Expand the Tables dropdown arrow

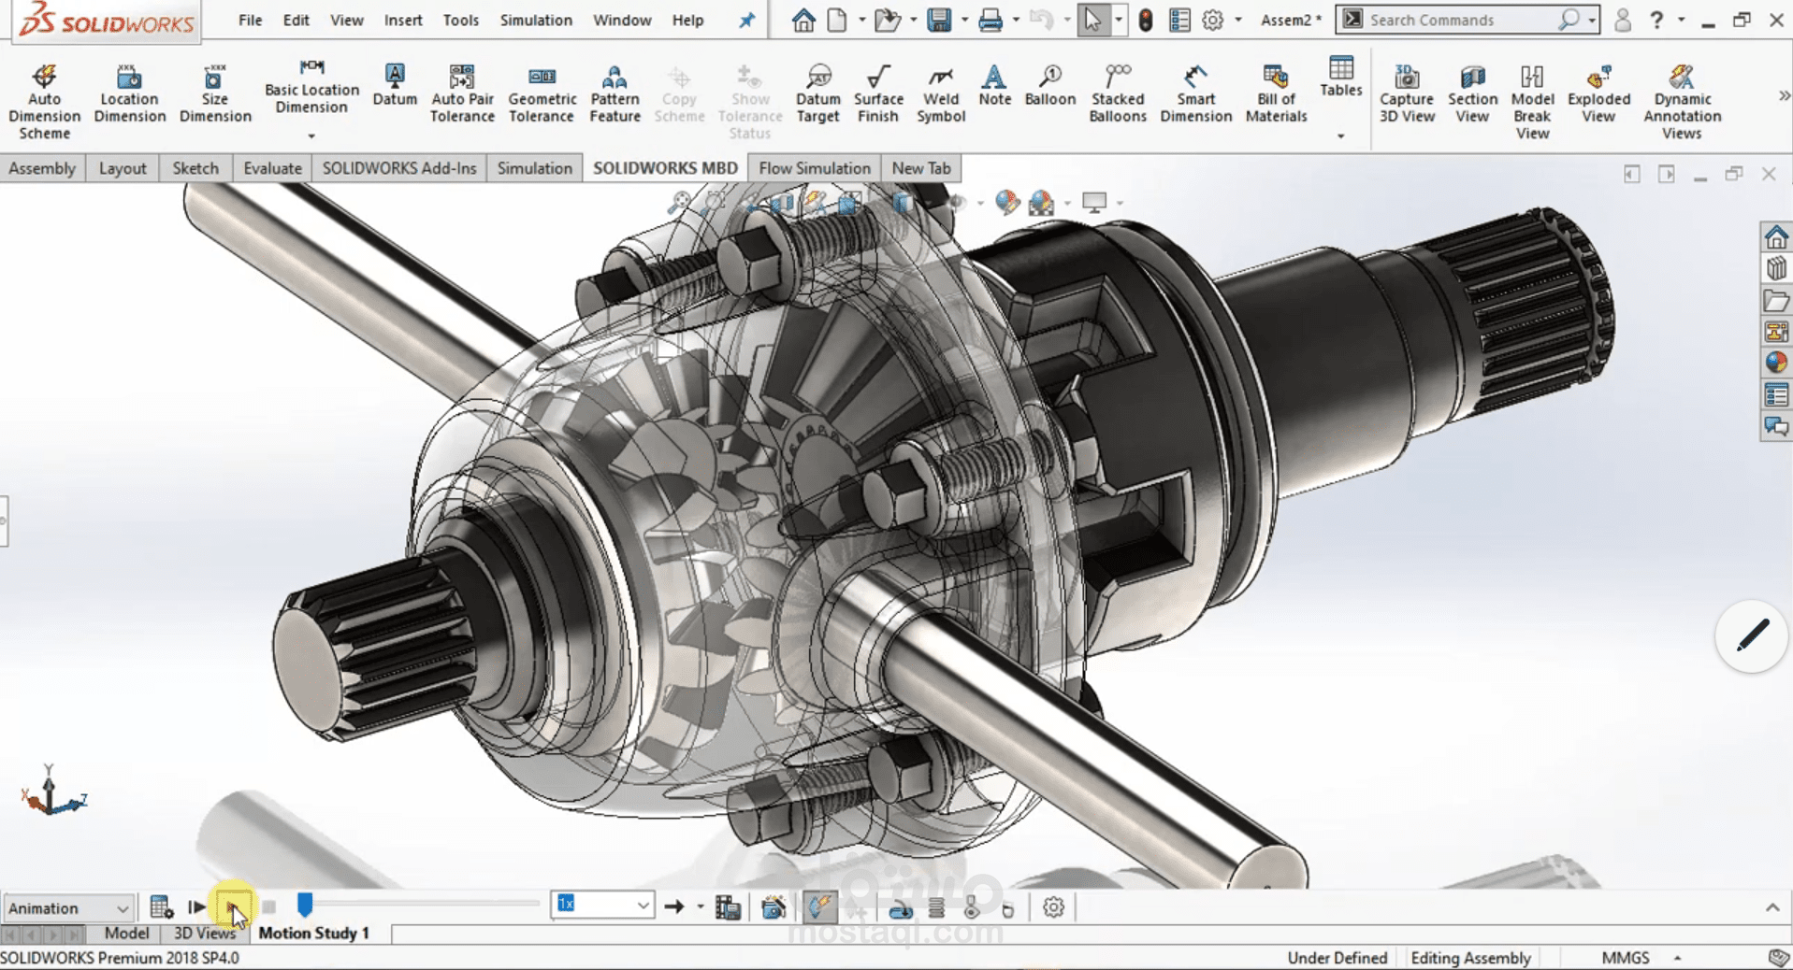[x=1340, y=136]
